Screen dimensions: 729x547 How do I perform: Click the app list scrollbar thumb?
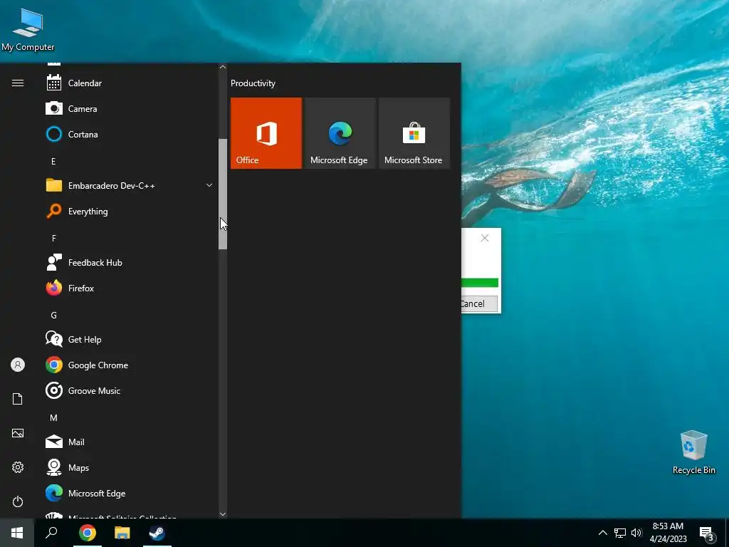coord(223,194)
